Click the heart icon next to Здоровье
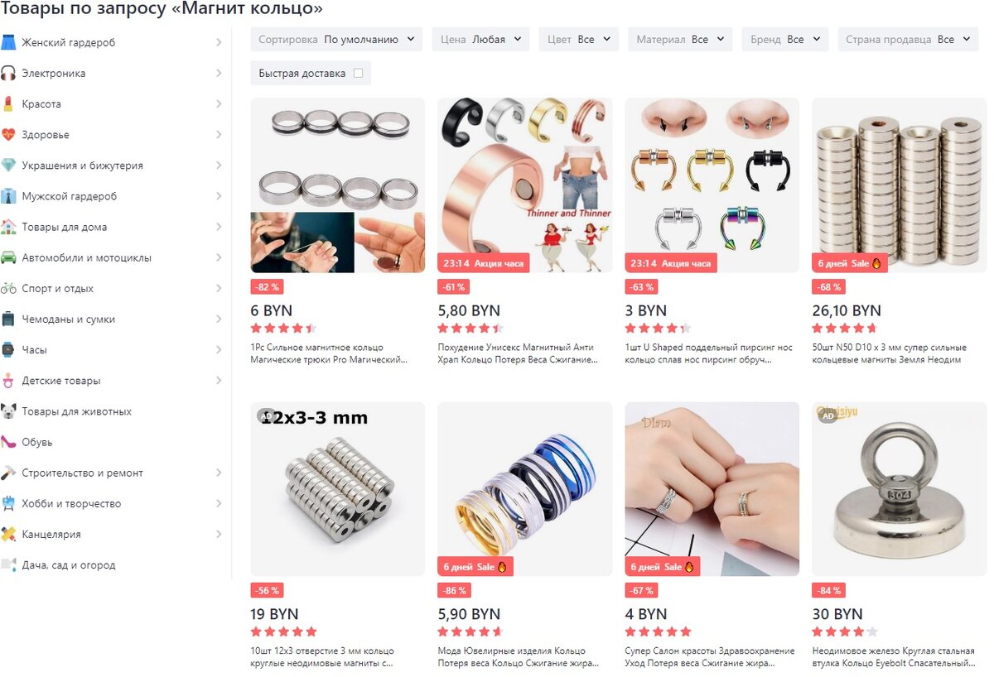Image resolution: width=994 pixels, height=677 pixels. (8, 134)
